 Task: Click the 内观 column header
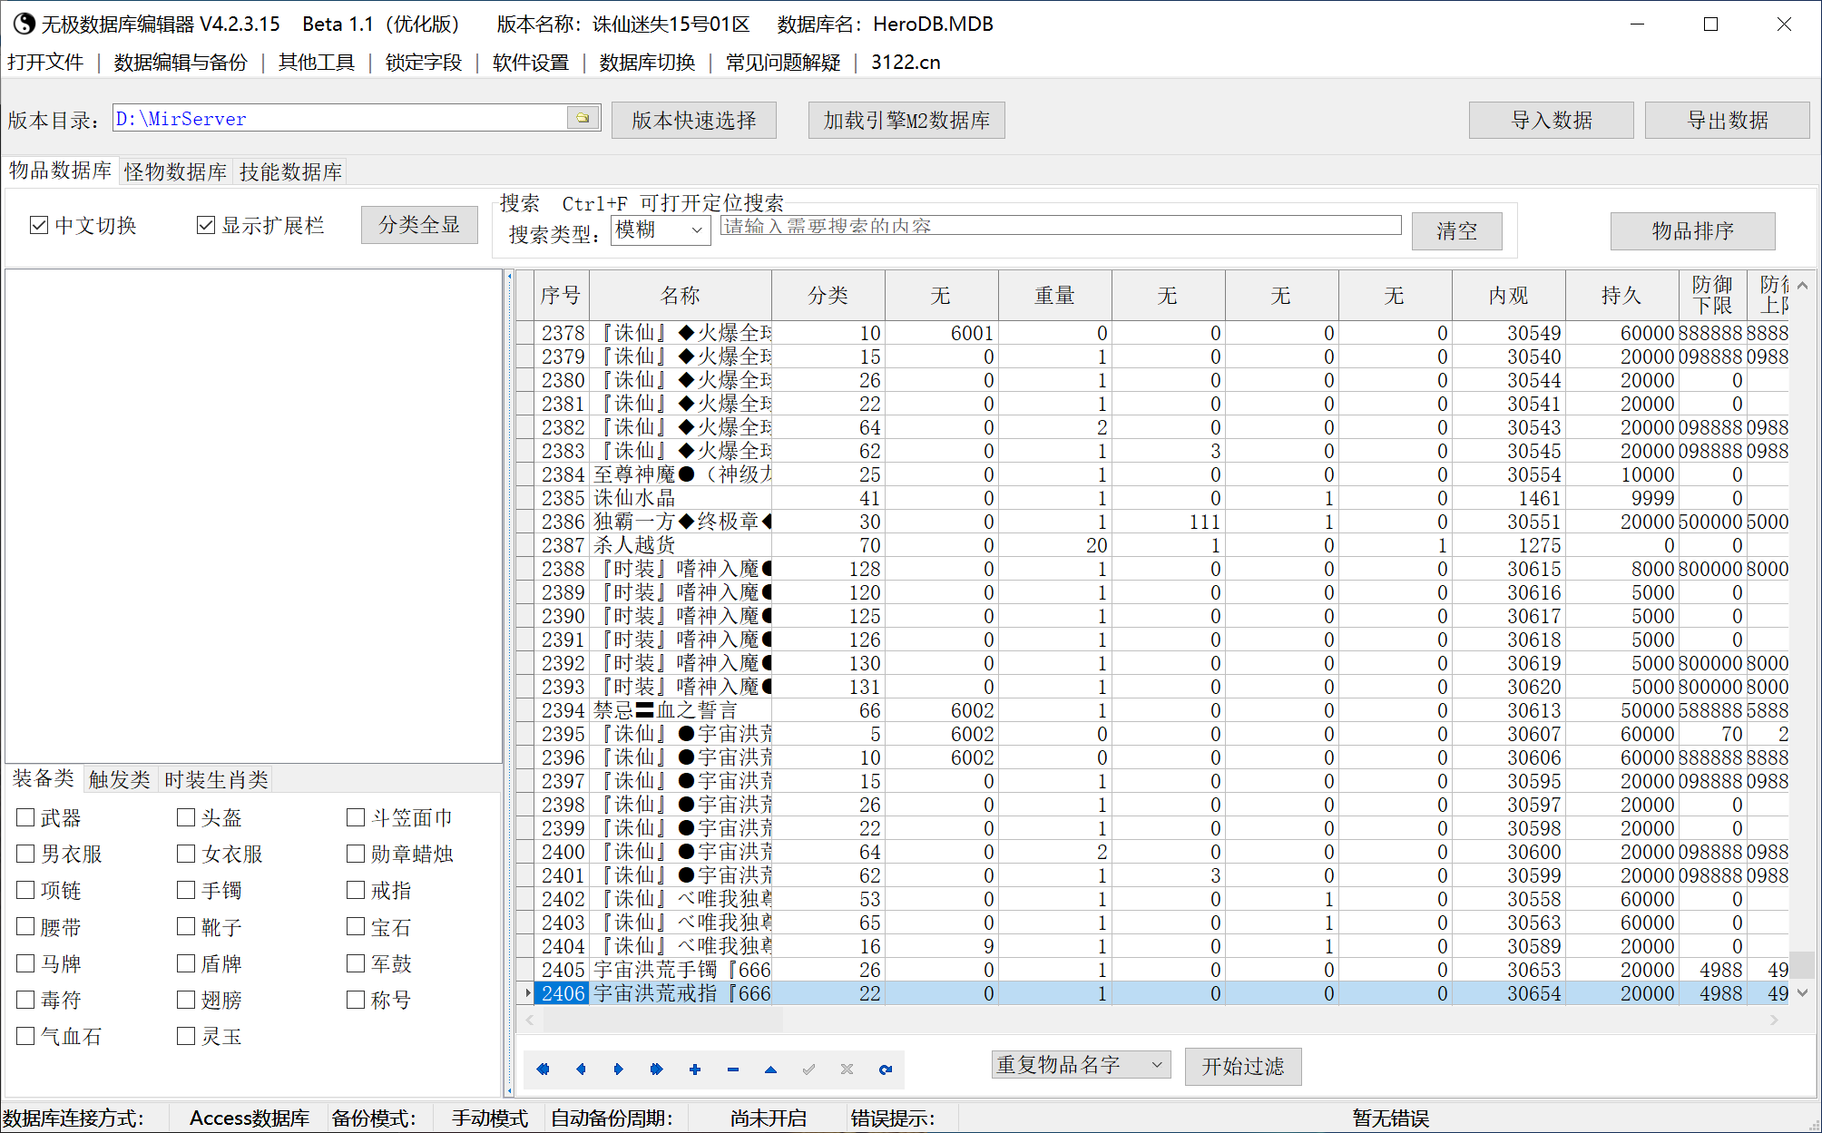[x=1508, y=295]
